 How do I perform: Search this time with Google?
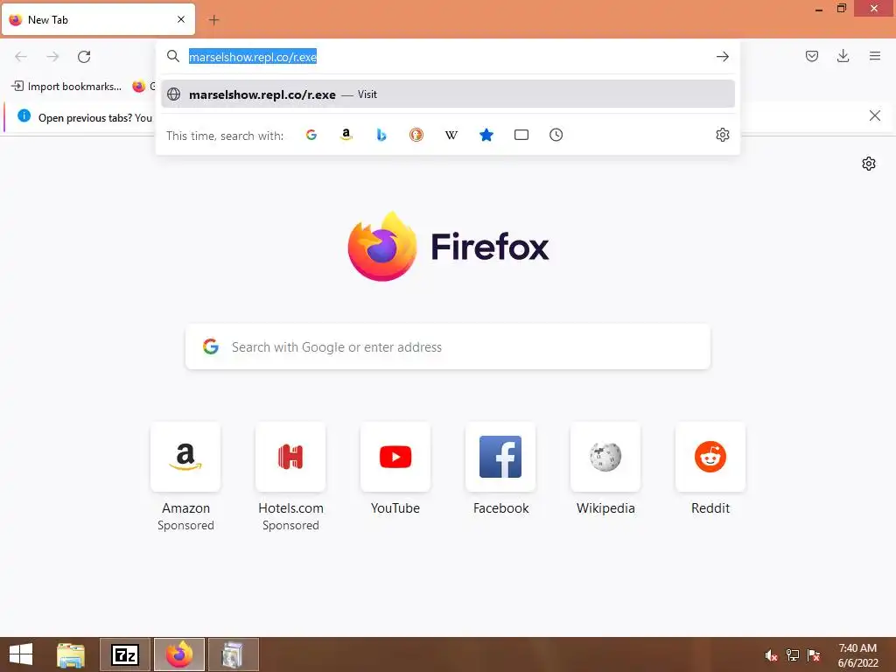coord(311,135)
